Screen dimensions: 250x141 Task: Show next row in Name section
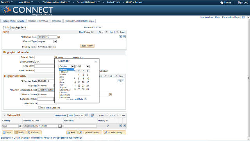[118, 32]
